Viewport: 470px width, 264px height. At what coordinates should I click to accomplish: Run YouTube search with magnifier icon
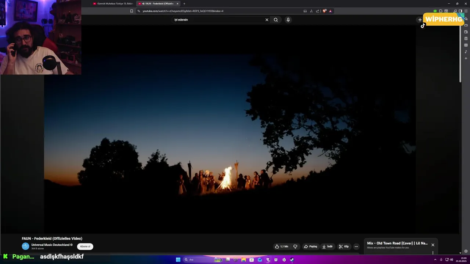pyautogui.click(x=276, y=20)
